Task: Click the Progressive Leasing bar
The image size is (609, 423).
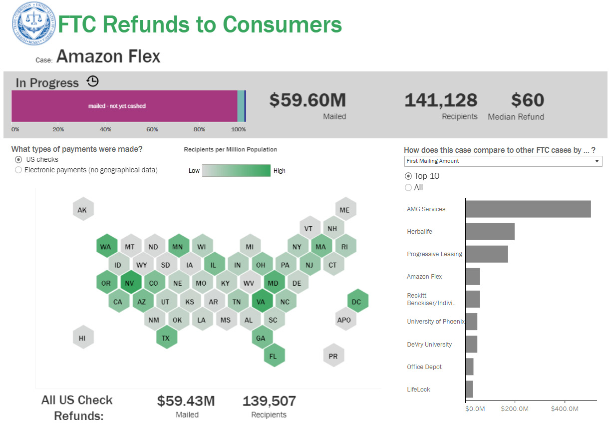Action: coord(486,254)
